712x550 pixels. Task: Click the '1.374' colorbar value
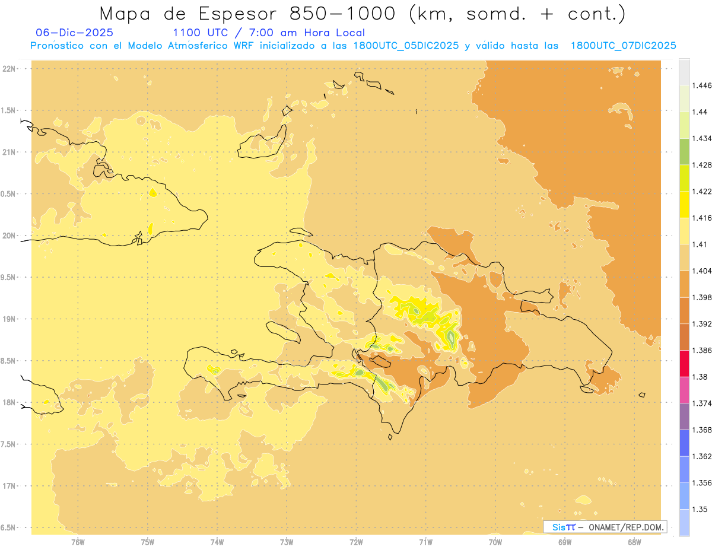703,403
